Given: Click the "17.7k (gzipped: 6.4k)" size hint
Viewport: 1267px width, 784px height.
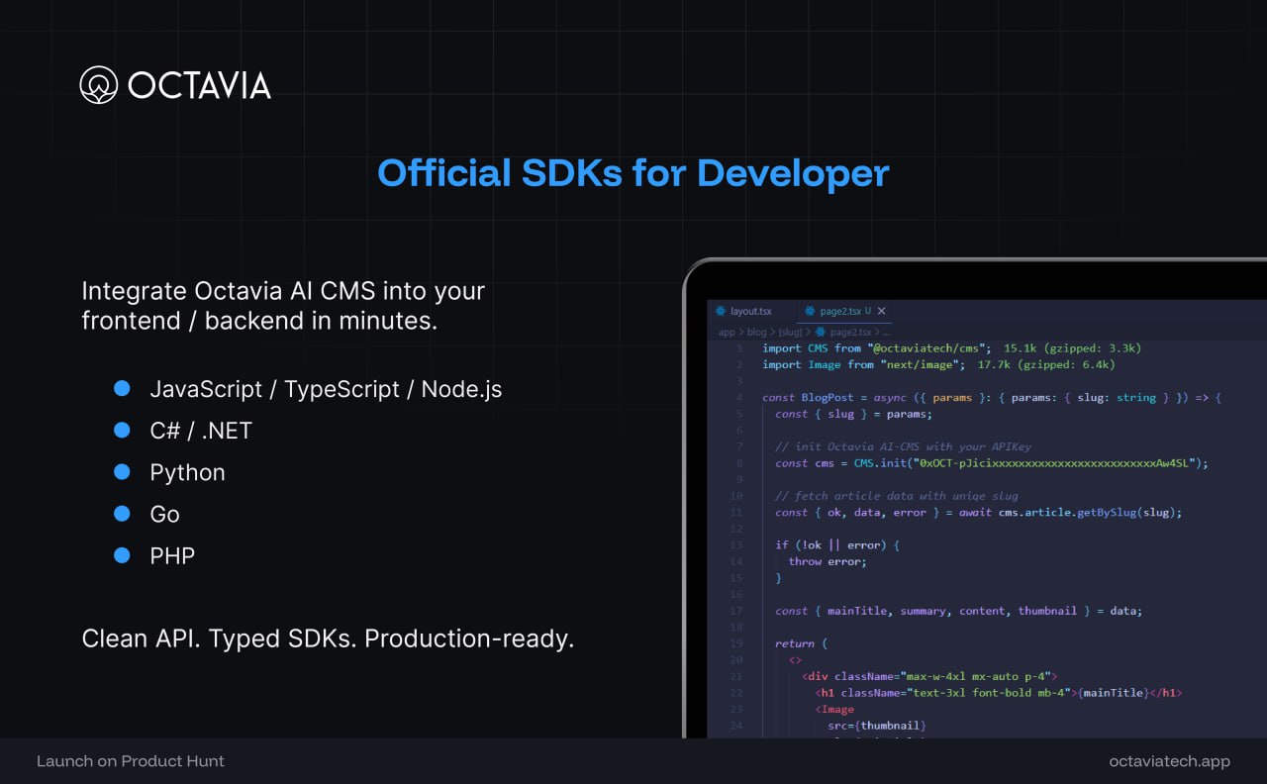Looking at the screenshot, I should [x=1046, y=364].
